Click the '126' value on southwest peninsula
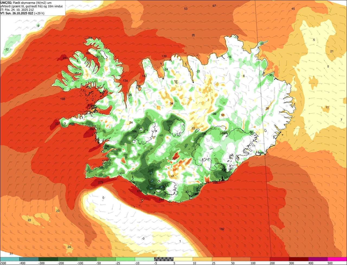 pyautogui.click(x=101, y=167)
